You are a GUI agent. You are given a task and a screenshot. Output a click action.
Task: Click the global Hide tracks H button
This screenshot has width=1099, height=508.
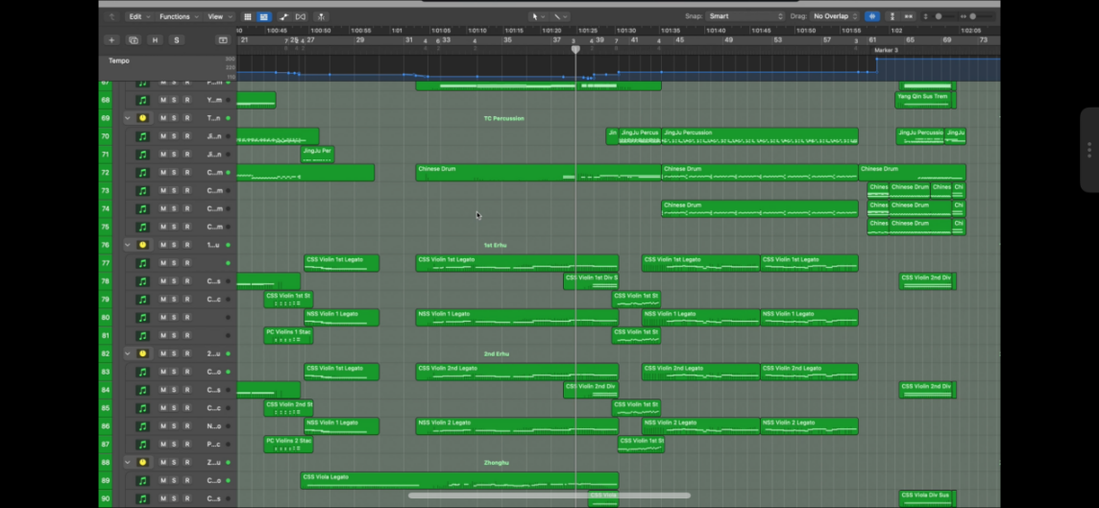click(x=155, y=40)
